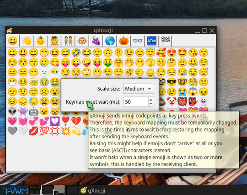Viewport: 247px width, 195px height.
Task: Insert the zany face emoji
Action: (x=86, y=62)
